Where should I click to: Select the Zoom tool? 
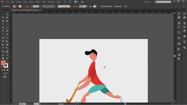click(7, 58)
